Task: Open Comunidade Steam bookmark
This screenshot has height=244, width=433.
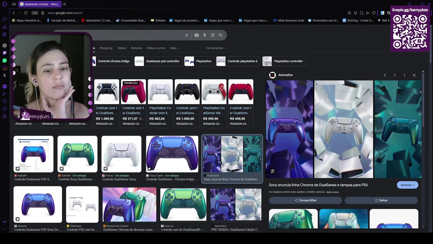Action: (x=131, y=20)
